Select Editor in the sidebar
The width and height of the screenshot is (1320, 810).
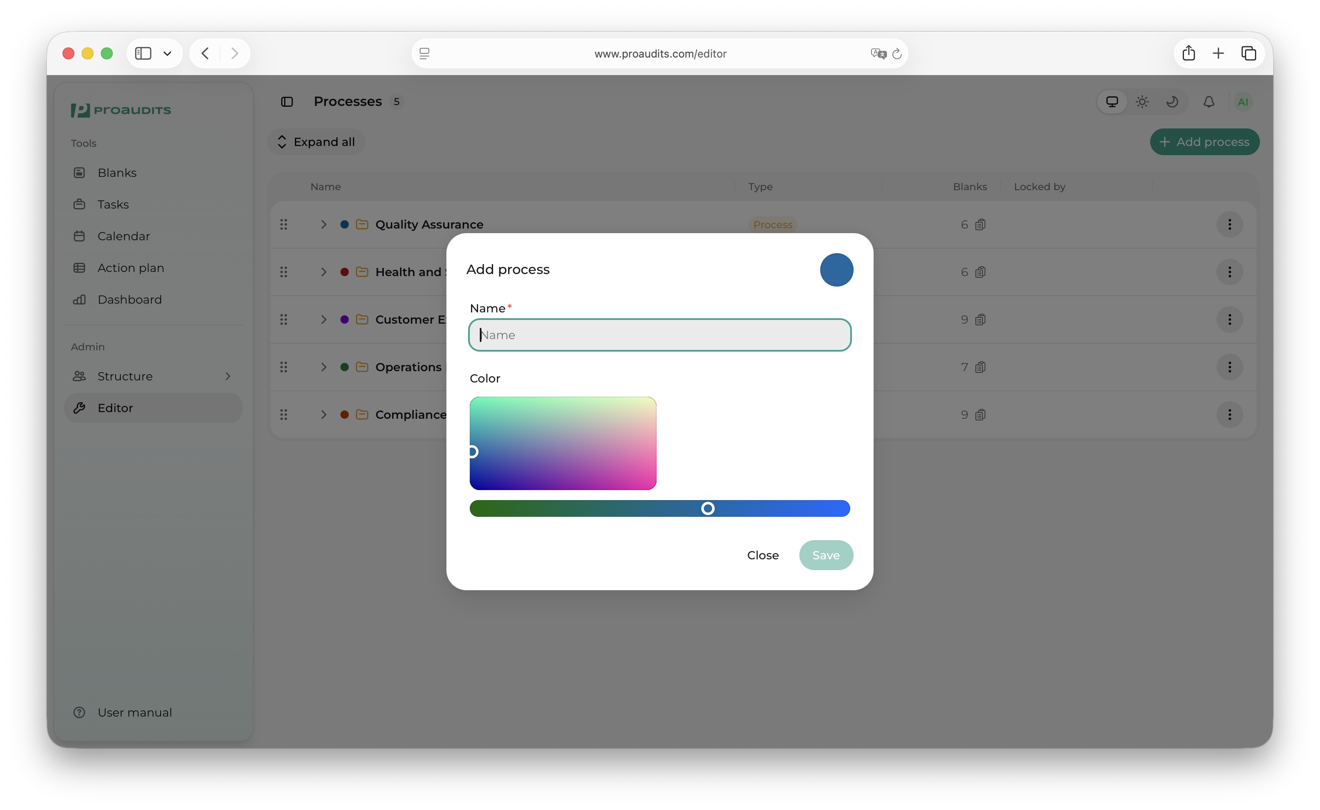click(153, 408)
